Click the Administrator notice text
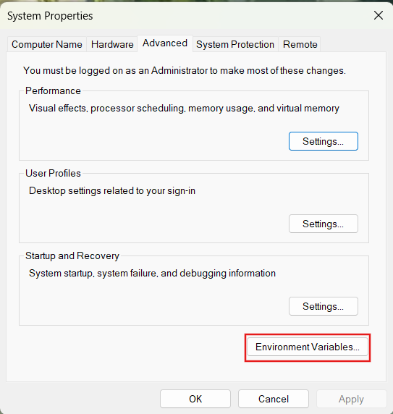 185,71
